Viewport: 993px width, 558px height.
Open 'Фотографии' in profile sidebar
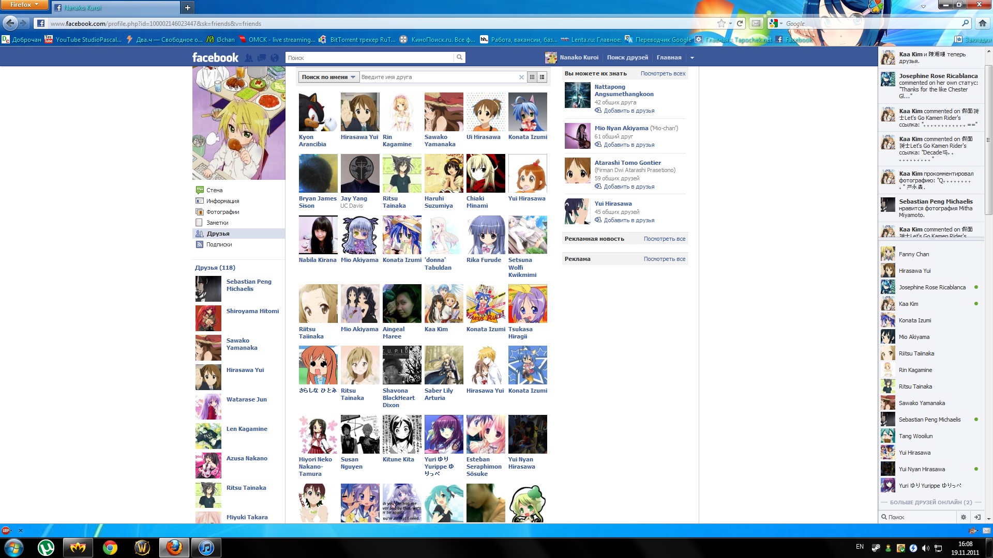point(222,212)
